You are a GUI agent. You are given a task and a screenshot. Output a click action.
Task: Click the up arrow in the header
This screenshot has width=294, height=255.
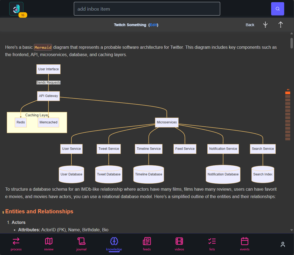click(280, 25)
